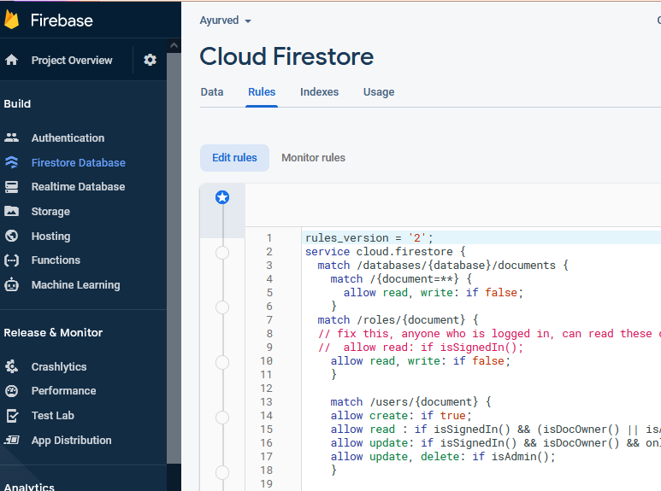Click the Functions brackets icon
Viewport: 661px width, 491px height.
coord(11,260)
